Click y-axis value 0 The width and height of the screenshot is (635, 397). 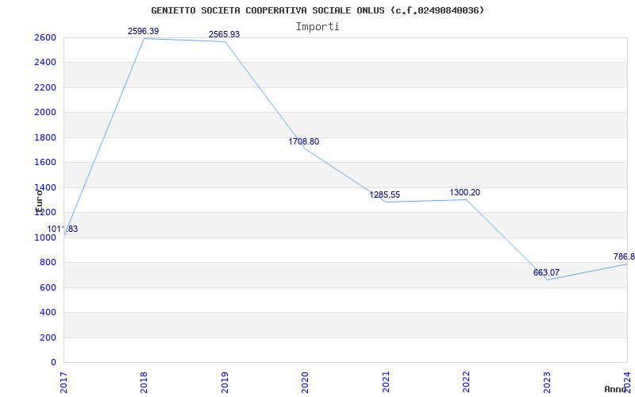tap(53, 362)
